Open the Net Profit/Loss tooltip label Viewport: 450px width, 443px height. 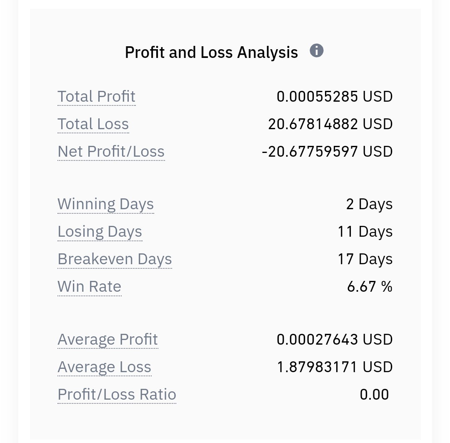(x=111, y=152)
